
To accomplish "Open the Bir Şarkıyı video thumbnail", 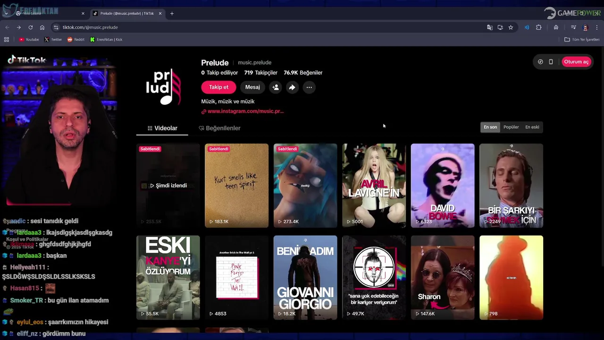I will tap(512, 186).
